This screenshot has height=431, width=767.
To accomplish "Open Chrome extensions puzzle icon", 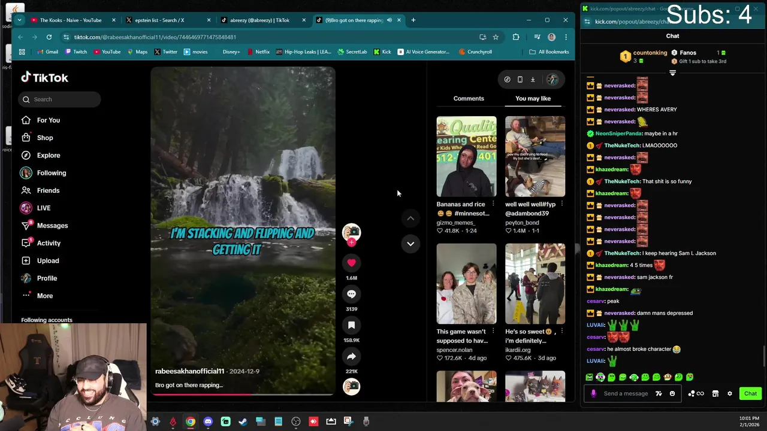I will [x=515, y=37].
